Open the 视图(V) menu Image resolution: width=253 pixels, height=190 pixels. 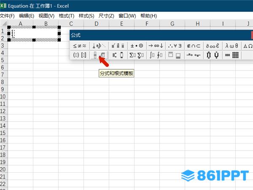[46, 16]
